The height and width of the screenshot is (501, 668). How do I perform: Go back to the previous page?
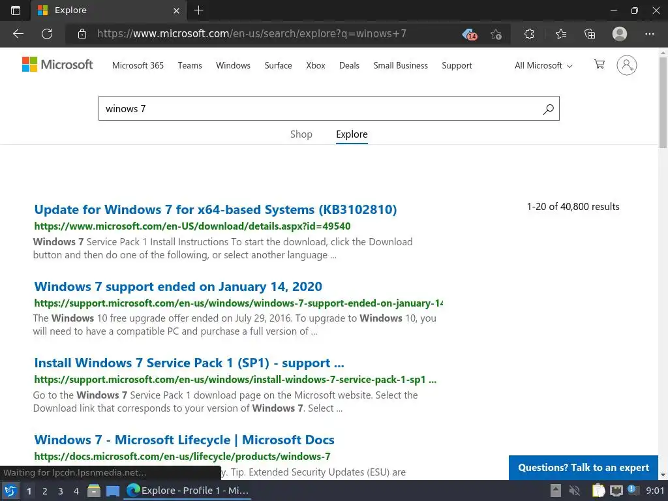click(x=18, y=34)
